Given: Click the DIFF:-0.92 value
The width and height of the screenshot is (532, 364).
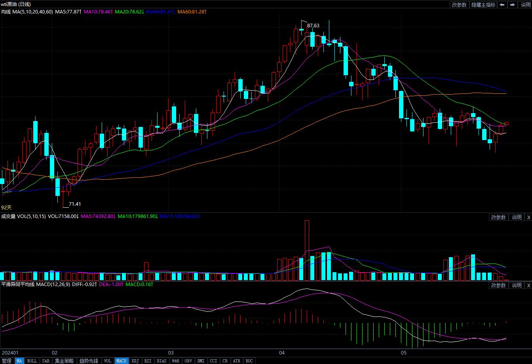Looking at the screenshot, I should (85, 284).
